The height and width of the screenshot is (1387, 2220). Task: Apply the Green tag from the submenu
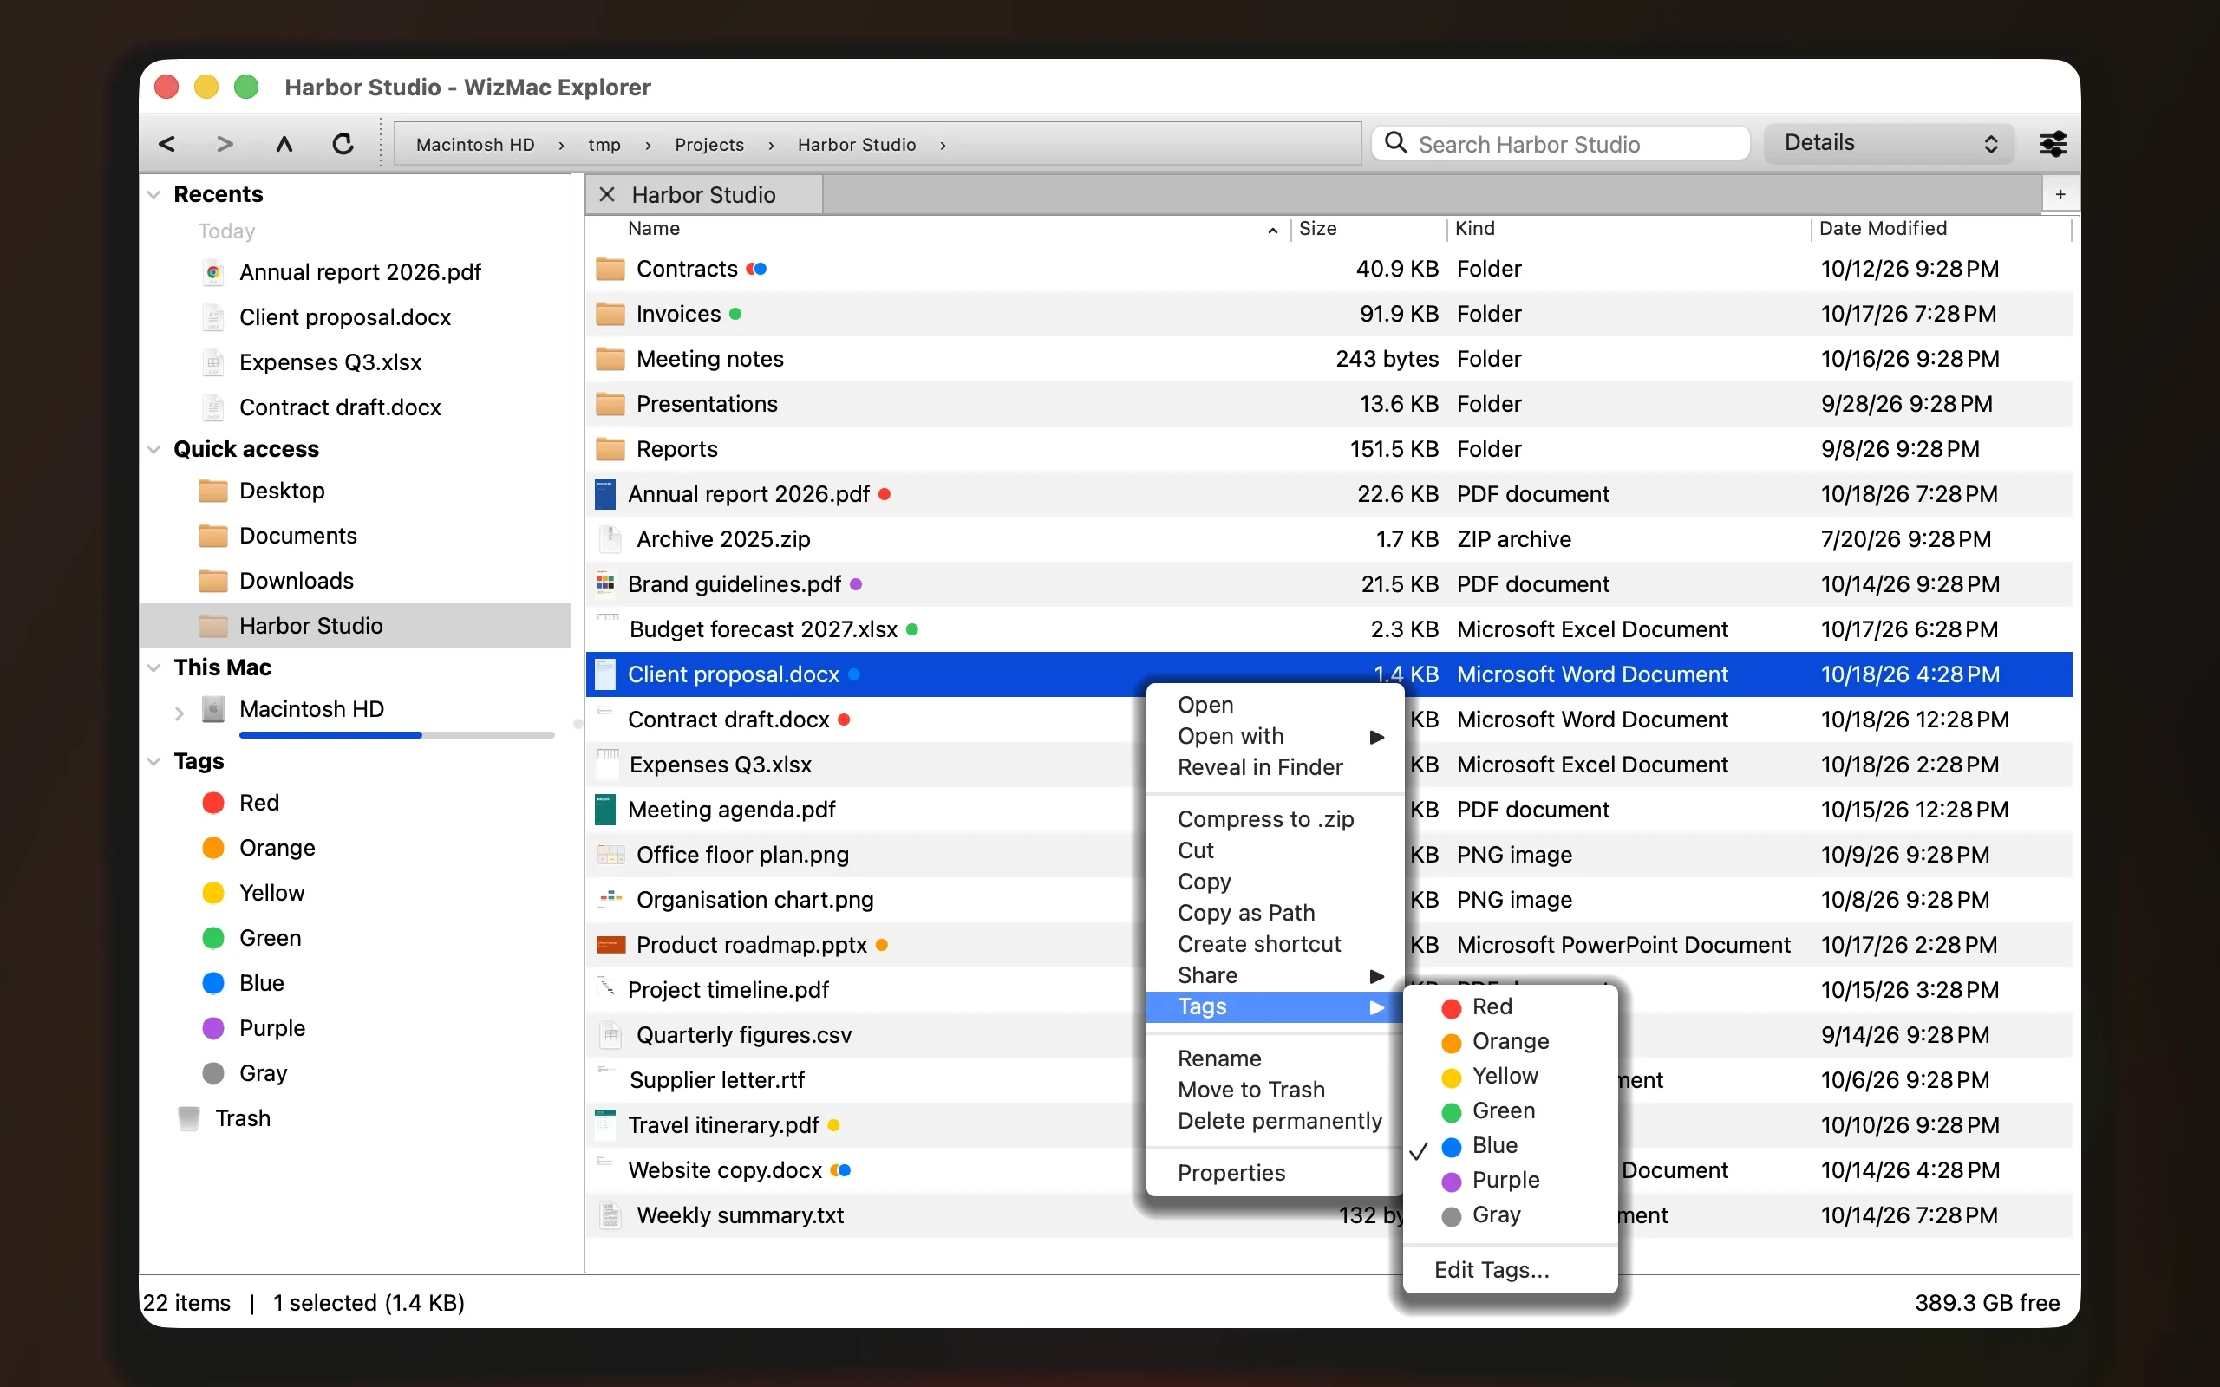(x=1511, y=1110)
